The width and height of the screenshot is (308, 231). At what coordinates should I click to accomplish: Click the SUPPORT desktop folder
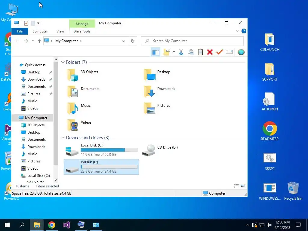[x=270, y=72]
